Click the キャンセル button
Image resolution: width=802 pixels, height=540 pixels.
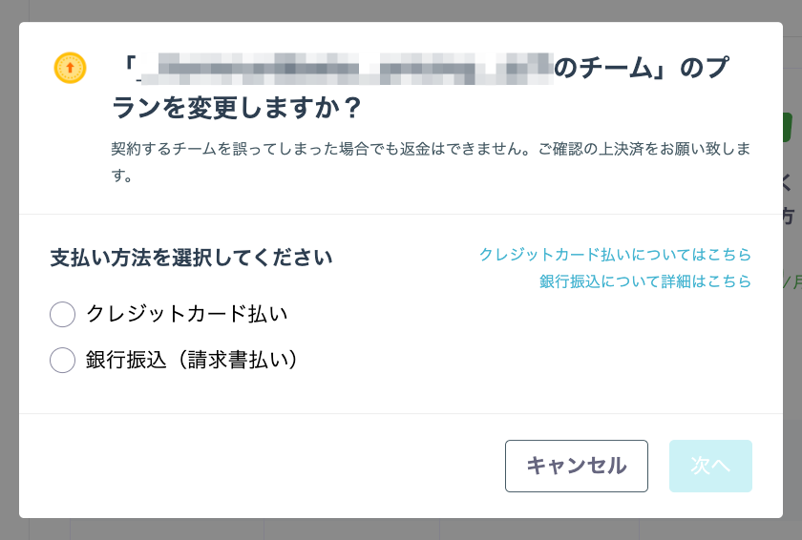tap(577, 466)
